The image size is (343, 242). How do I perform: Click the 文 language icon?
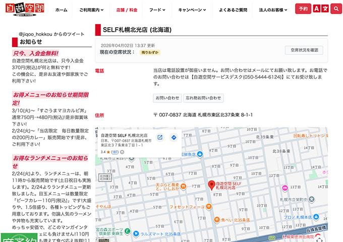[325, 9]
